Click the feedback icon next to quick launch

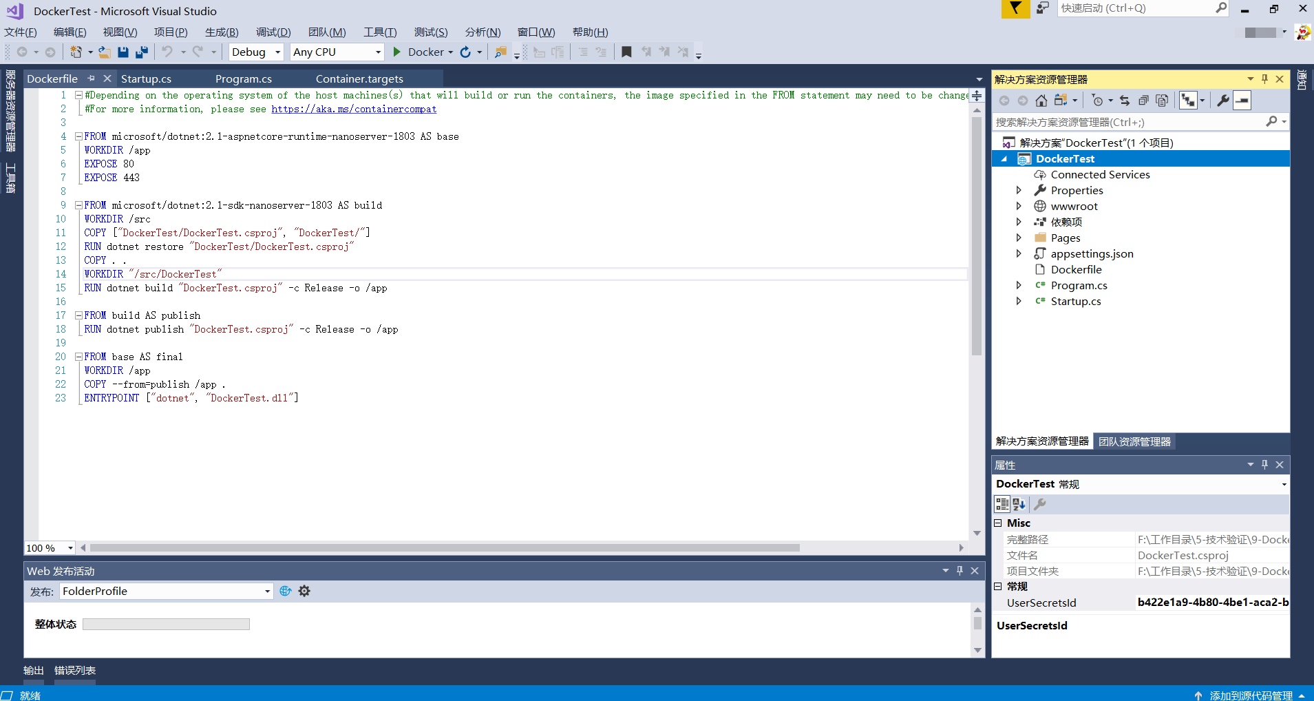tap(1043, 8)
